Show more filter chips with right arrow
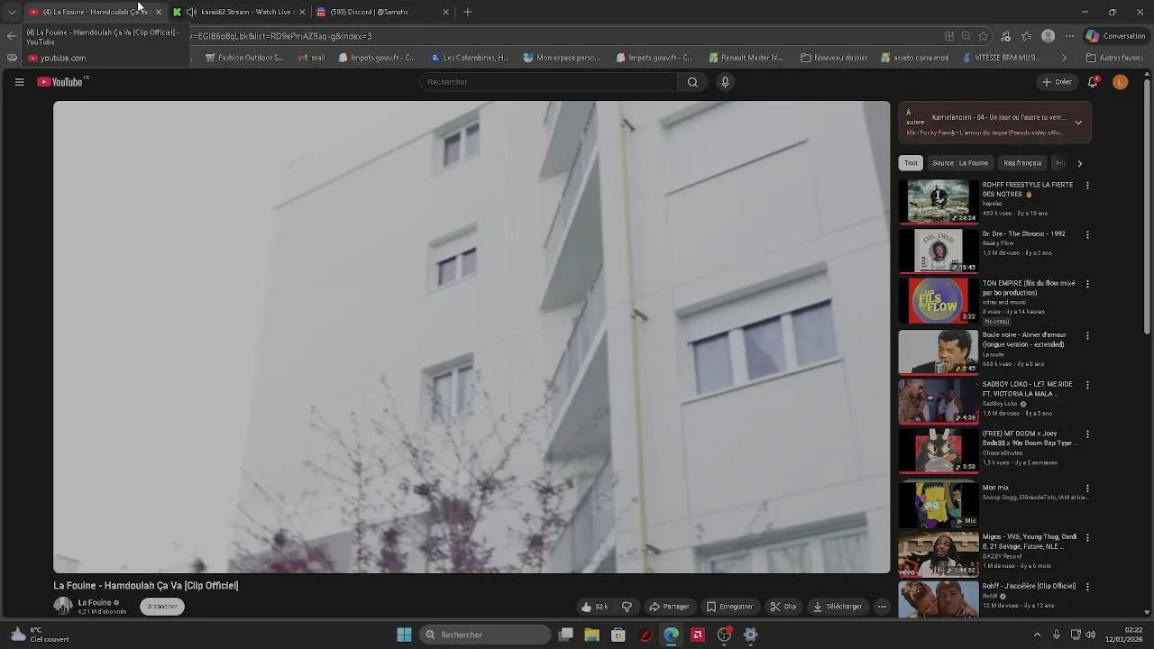The width and height of the screenshot is (1154, 649). 1079,163
